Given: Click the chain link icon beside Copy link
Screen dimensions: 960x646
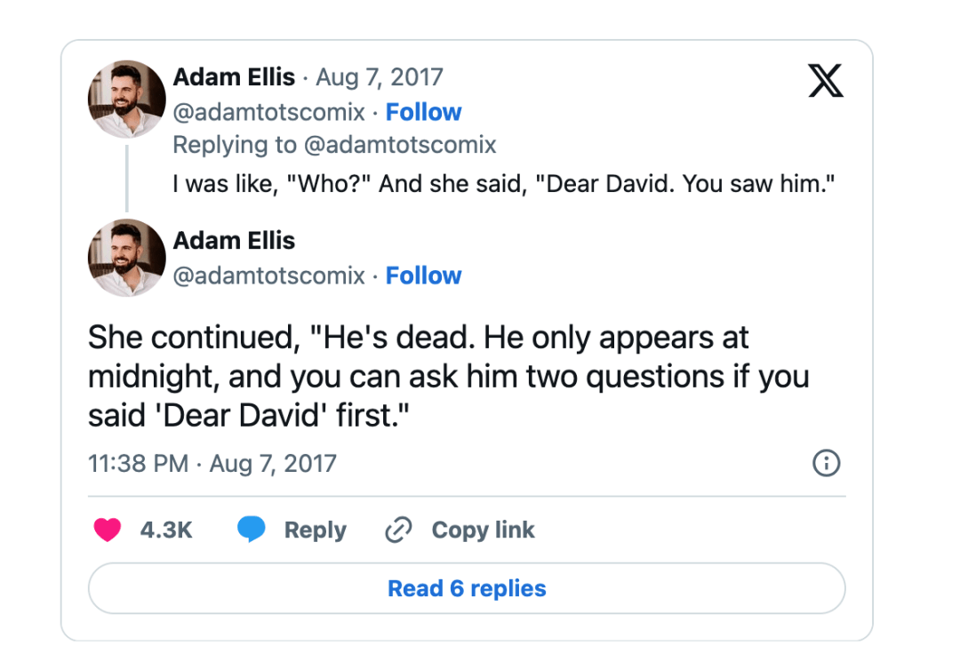Looking at the screenshot, I should (397, 530).
